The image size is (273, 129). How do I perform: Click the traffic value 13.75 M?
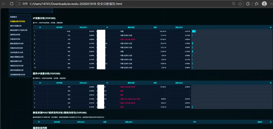tap(163, 36)
